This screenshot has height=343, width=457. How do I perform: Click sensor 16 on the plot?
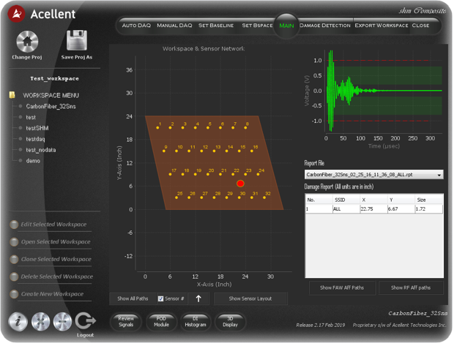(251, 151)
